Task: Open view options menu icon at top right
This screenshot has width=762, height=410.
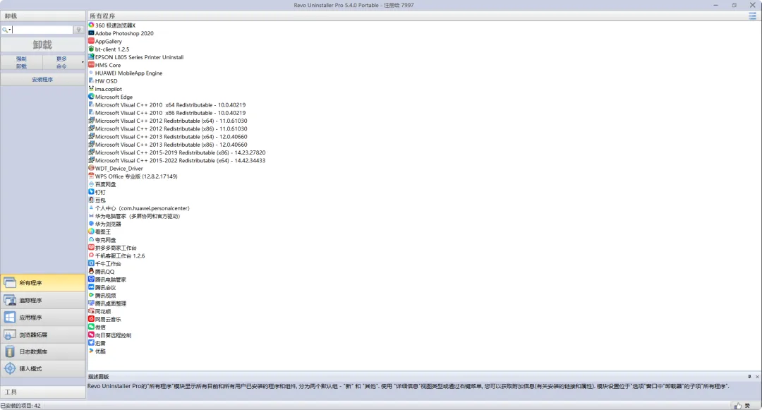Action: point(752,16)
